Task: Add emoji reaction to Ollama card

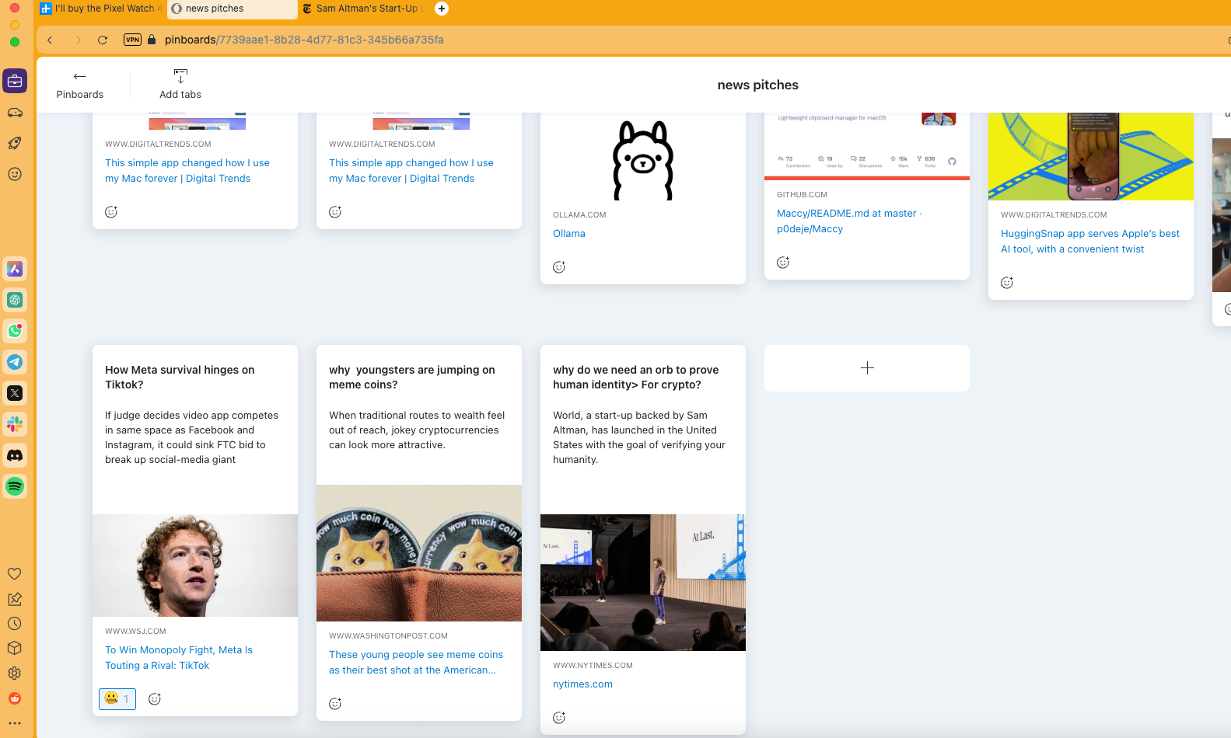Action: [558, 267]
